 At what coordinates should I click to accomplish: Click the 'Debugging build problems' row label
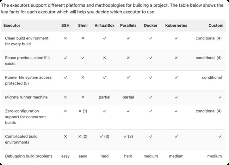coord(29,156)
